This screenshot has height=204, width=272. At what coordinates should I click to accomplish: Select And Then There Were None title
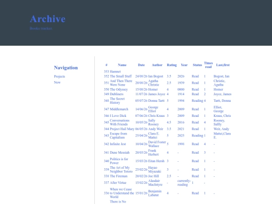coord(121,83)
